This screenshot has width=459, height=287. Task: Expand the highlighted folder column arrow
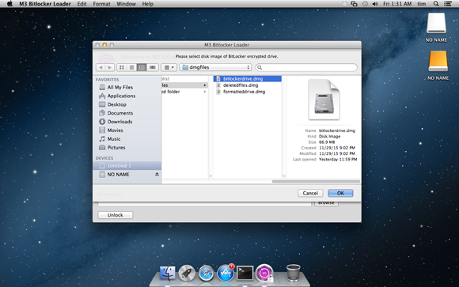coord(205,85)
